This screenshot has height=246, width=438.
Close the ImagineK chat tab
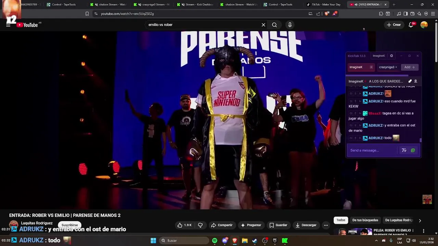(371, 67)
